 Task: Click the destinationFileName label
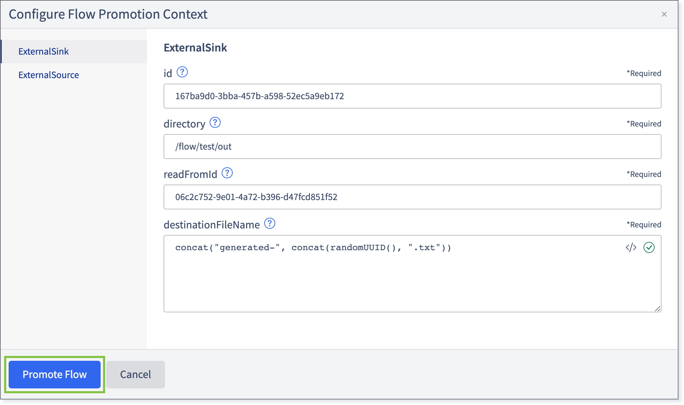[x=212, y=225]
